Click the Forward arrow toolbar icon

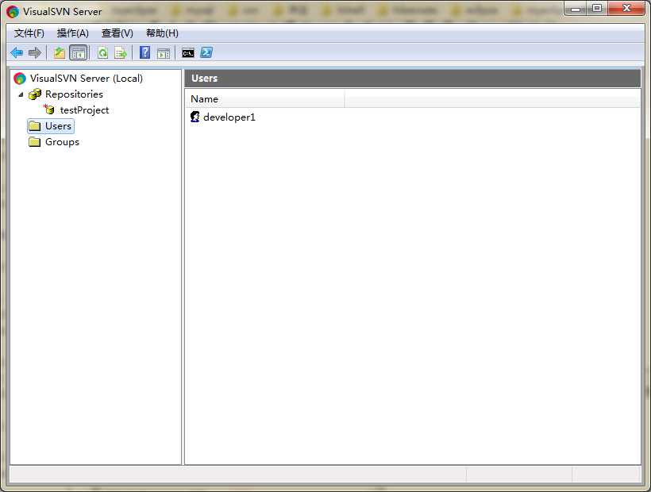pyautogui.click(x=35, y=52)
